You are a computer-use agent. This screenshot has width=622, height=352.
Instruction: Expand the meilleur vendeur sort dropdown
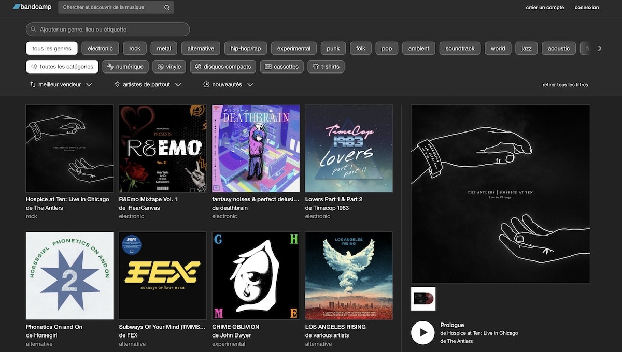click(61, 84)
